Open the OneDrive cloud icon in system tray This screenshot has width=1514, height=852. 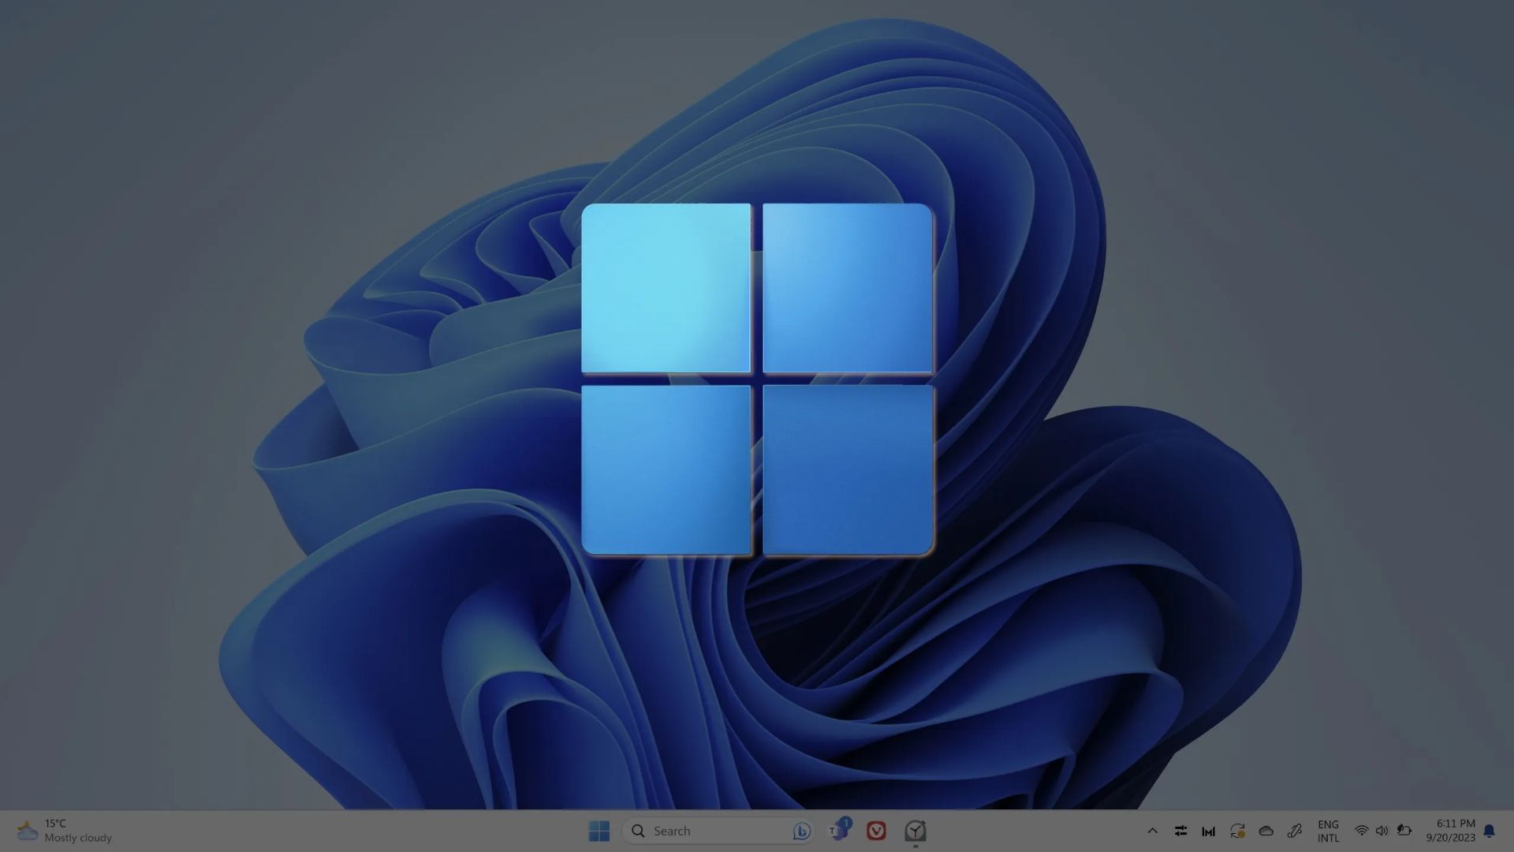pos(1266,831)
